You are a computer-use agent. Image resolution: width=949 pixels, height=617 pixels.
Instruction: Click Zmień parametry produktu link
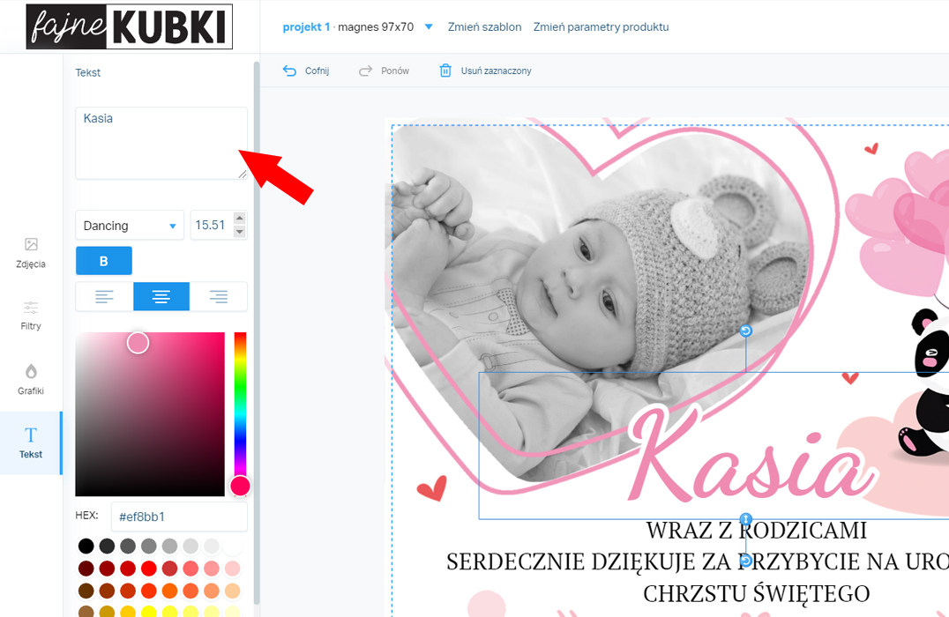601,26
